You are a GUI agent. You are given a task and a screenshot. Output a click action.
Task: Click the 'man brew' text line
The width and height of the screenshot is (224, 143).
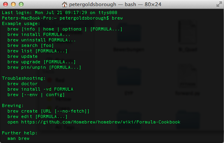click(18, 138)
